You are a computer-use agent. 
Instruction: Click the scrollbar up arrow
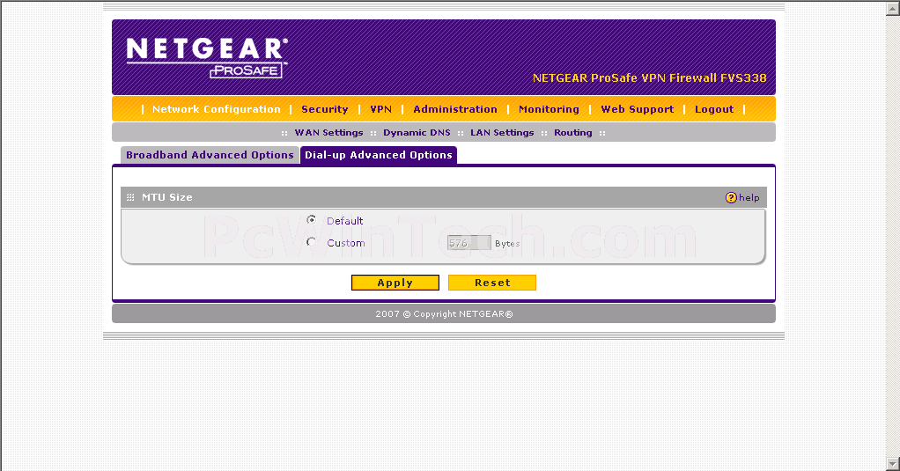893,7
